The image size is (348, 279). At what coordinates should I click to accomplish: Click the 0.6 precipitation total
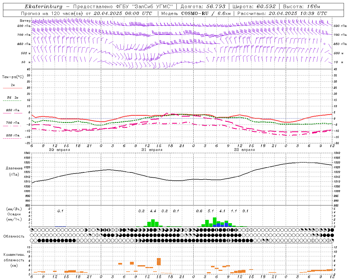coord(199,211)
